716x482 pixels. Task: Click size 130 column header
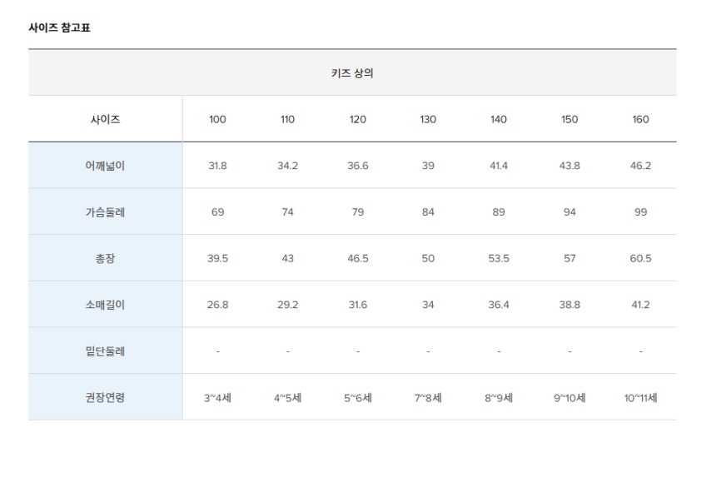428,119
